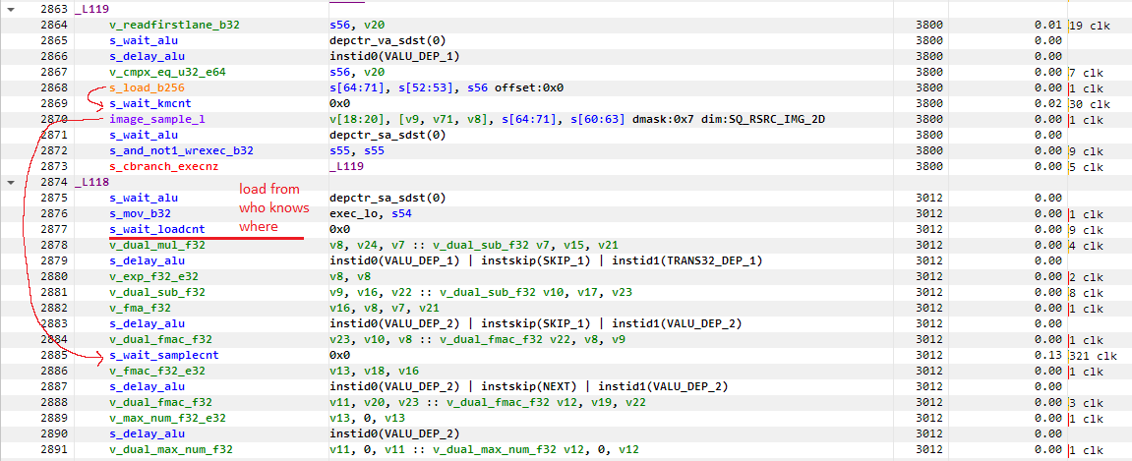Click the 19 clk latency value
Viewport: 1132px width, 461px height.
(x=1090, y=25)
